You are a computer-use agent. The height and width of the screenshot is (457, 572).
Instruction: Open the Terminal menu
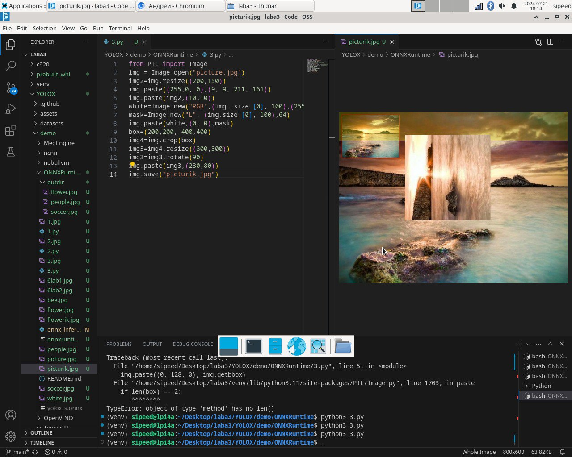120,28
